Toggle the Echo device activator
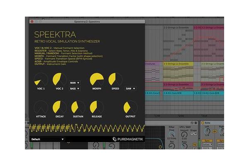Image resolution: width=249 pixels, height=166 pixels. pyautogui.click(x=203, y=123)
